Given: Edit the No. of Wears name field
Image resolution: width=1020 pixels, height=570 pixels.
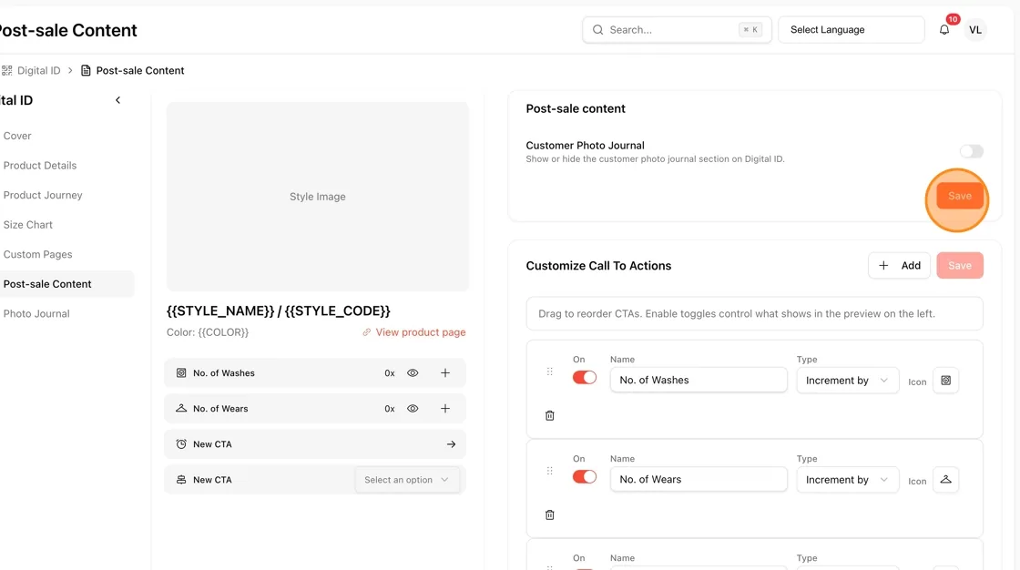Looking at the screenshot, I should tap(699, 480).
